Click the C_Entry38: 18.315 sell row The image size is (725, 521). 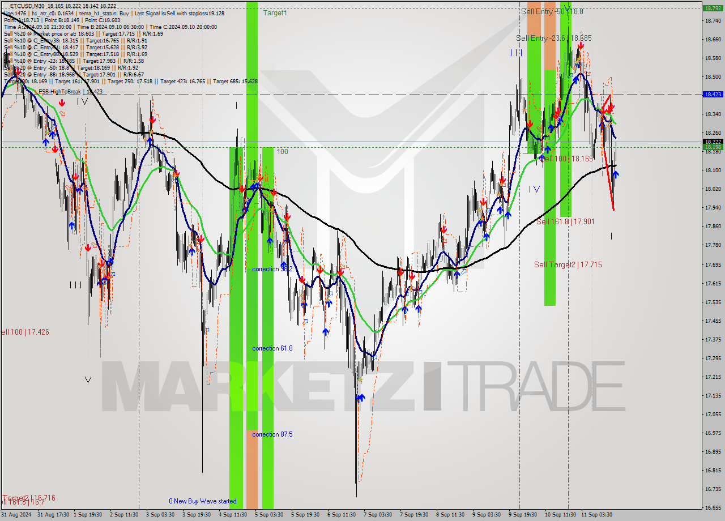pyautogui.click(x=76, y=40)
